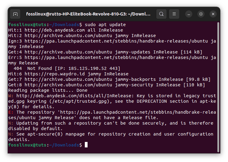Click 'mmy InRelease' wrapped line text
Image resolution: width=228 pixels, height=162 pixels.
(x=26, y=47)
